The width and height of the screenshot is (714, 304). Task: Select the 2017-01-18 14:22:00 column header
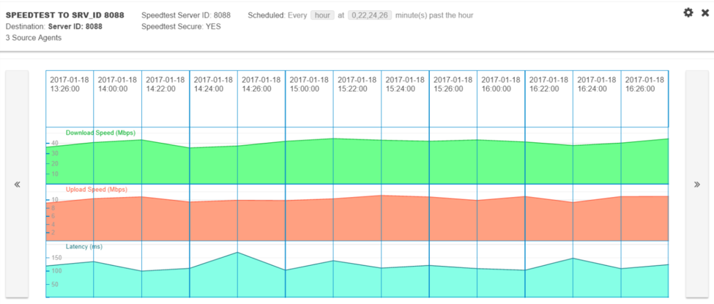[x=166, y=98]
